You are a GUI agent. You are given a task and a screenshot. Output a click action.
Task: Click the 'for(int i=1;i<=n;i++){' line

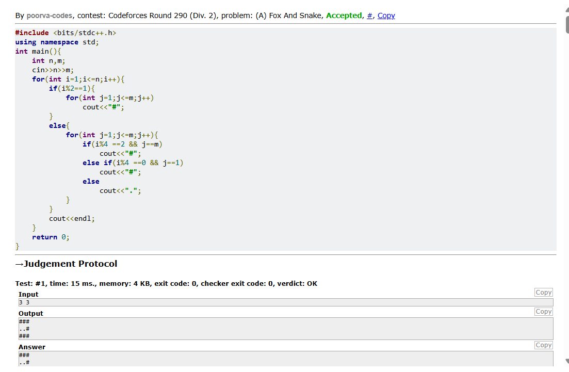pos(78,79)
